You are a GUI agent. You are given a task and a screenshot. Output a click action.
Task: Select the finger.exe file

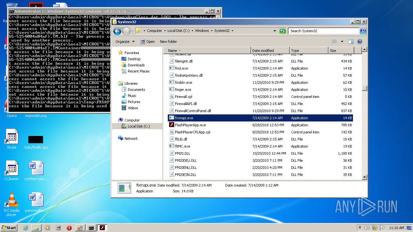pyautogui.click(x=183, y=90)
